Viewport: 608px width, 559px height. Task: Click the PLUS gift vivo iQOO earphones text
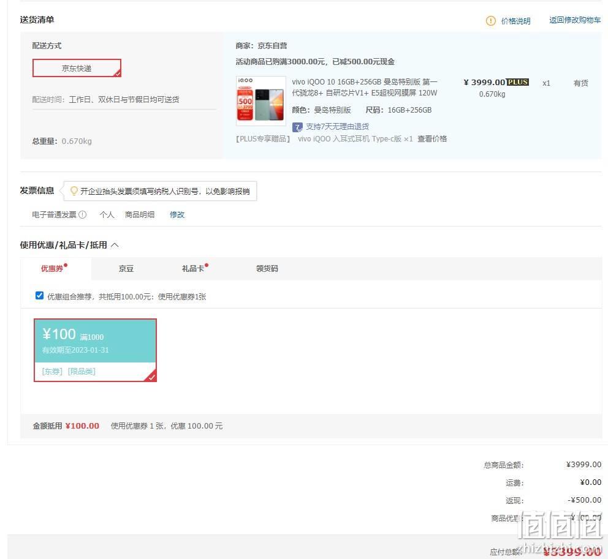pyautogui.click(x=355, y=139)
